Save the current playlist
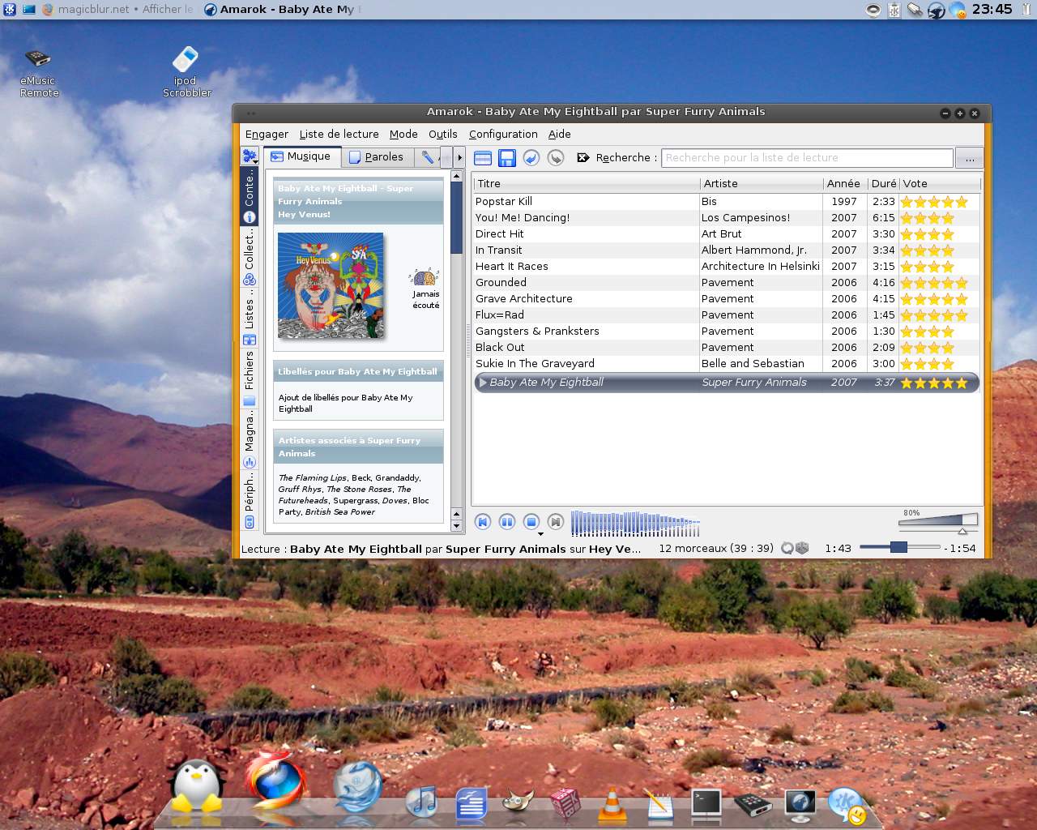Image resolution: width=1037 pixels, height=830 pixels. (507, 157)
